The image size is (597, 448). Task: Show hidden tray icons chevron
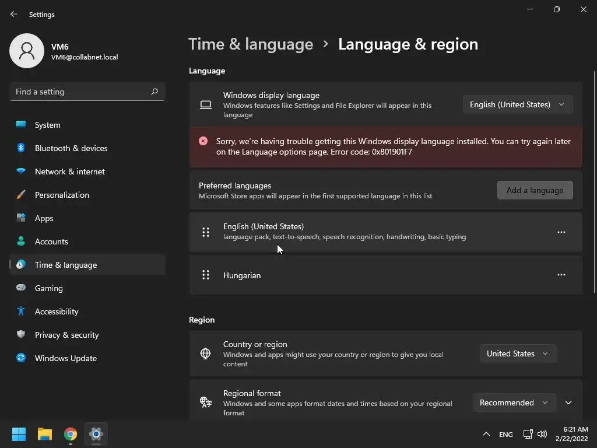486,434
